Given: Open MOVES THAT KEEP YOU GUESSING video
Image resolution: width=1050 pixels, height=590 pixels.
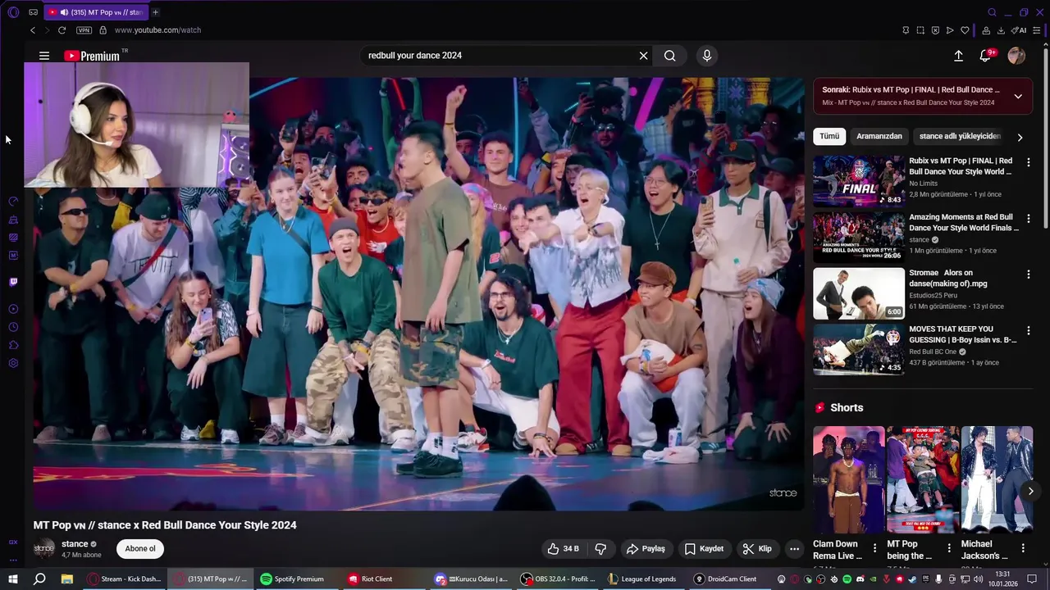Looking at the screenshot, I should 962,334.
